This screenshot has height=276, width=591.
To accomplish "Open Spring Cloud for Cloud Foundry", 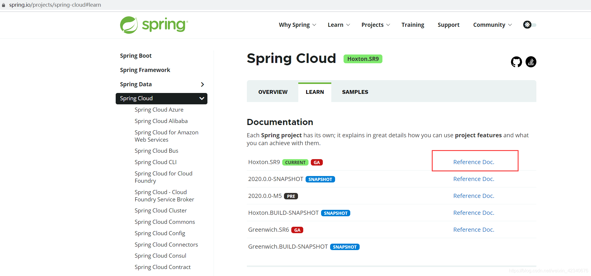I will coord(163,177).
